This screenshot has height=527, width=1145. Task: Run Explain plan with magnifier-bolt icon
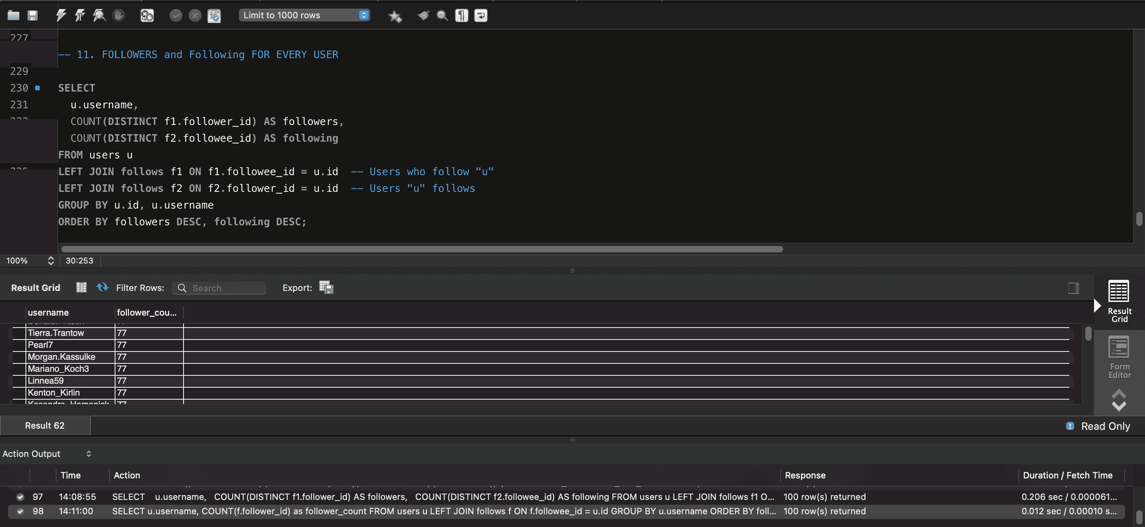point(99,16)
